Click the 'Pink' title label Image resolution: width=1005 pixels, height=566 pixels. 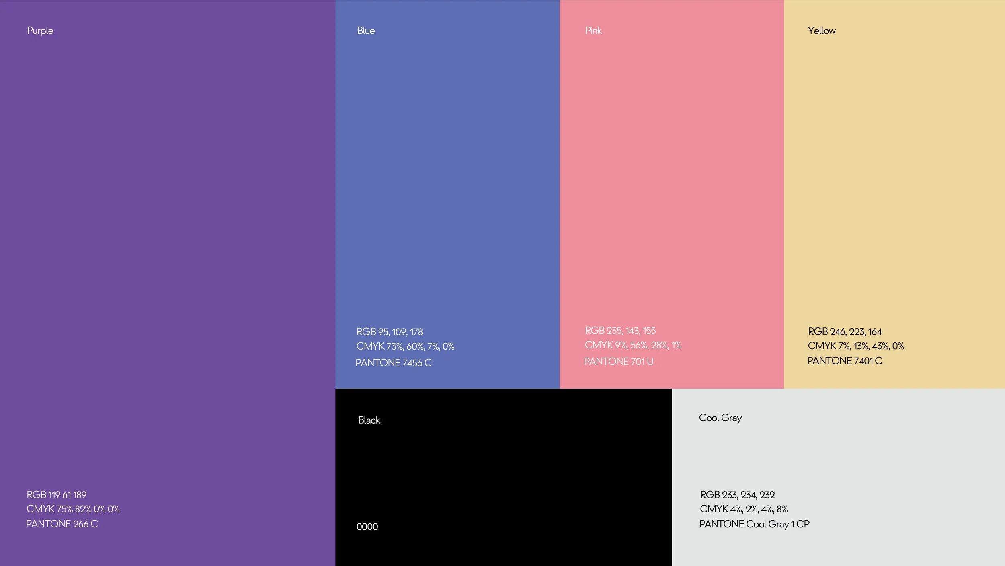point(593,31)
